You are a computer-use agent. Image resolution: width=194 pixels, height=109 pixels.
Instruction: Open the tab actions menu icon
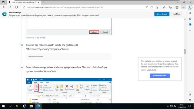[3, 2]
